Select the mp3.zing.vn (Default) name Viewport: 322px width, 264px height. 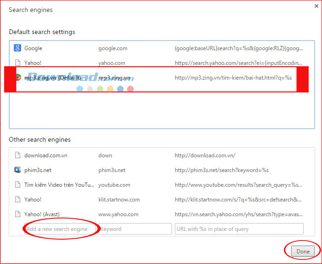pyautogui.click(x=52, y=78)
